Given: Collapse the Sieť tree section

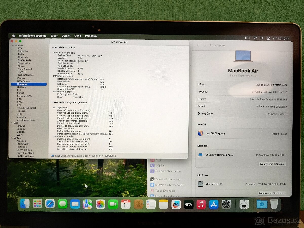Looking at the screenshot, I should coord(12,123).
